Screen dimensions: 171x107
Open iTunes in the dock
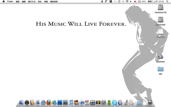71,102
